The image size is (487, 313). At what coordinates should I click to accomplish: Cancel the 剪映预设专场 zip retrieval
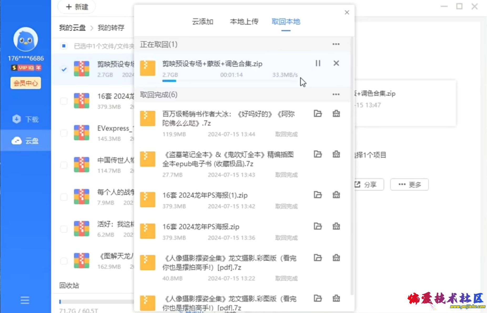[x=336, y=63]
